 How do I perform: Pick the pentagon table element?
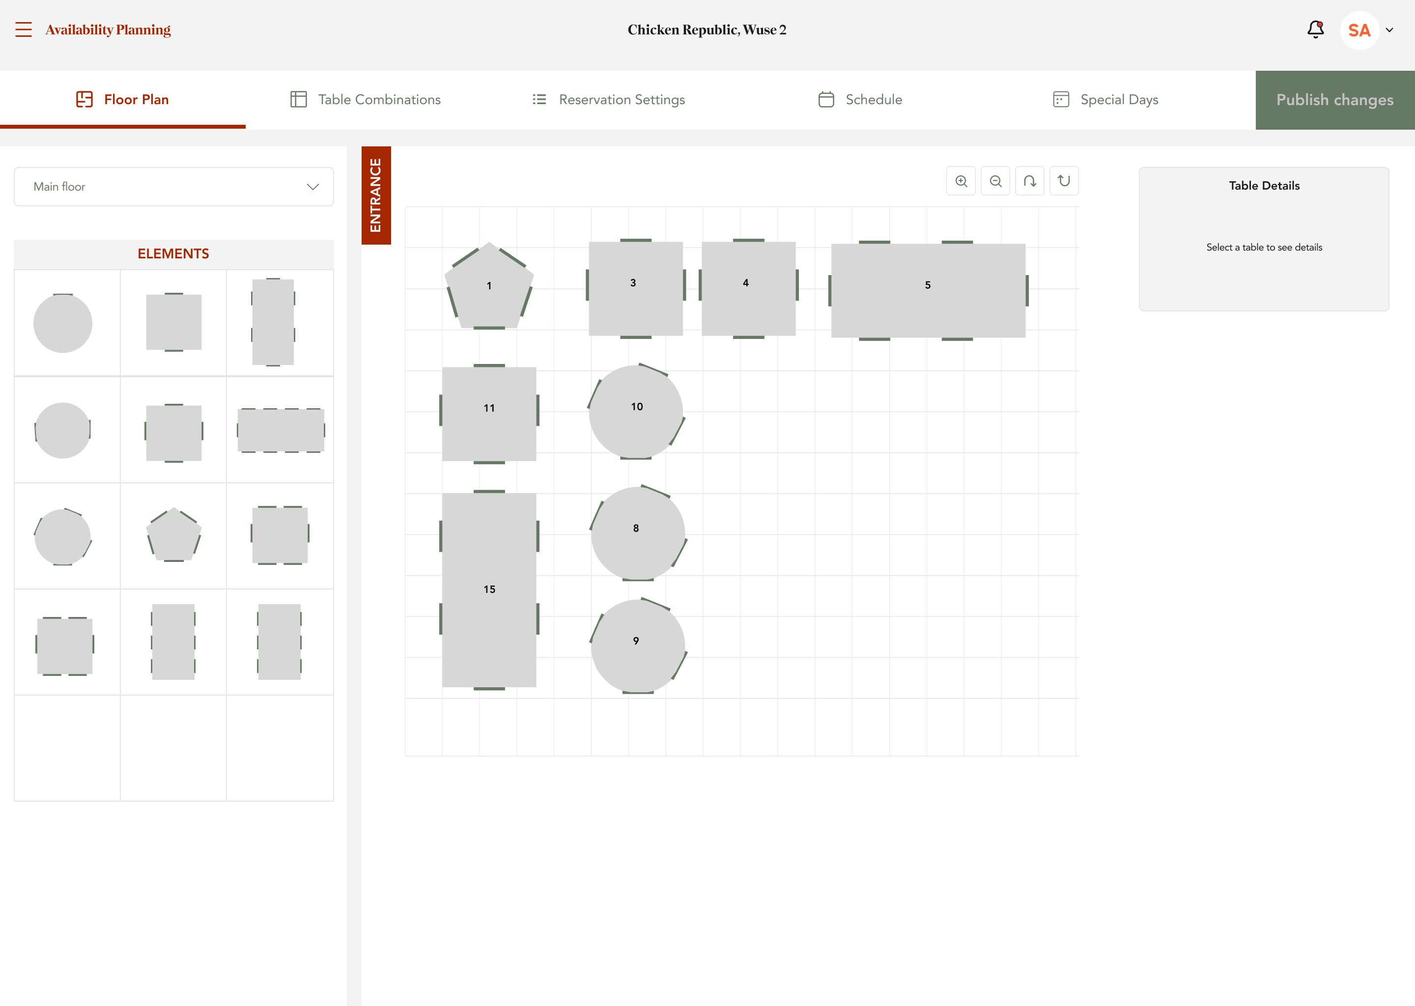pyautogui.click(x=173, y=534)
